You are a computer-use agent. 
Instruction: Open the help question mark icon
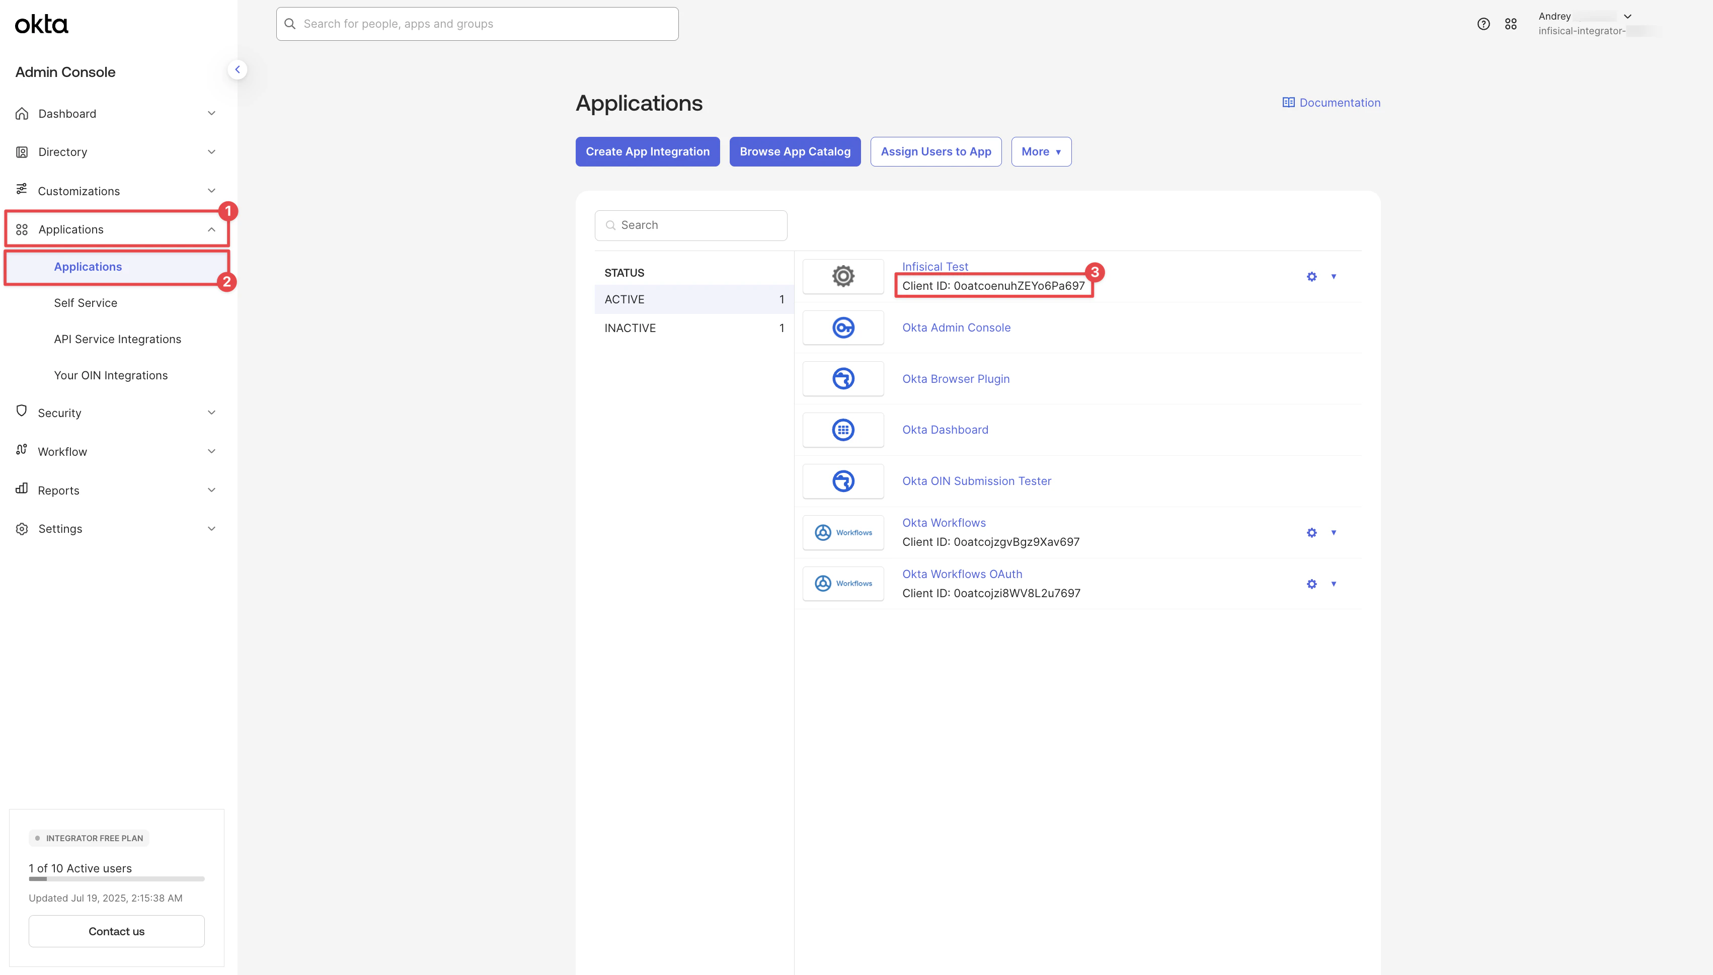[x=1484, y=24]
